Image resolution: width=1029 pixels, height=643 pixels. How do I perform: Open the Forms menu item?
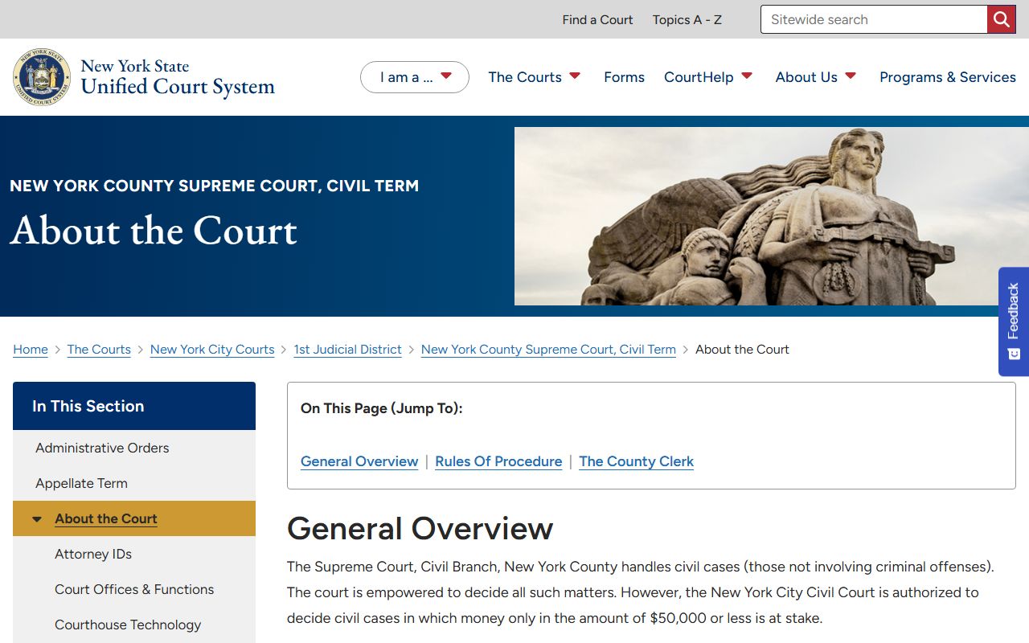coord(624,77)
